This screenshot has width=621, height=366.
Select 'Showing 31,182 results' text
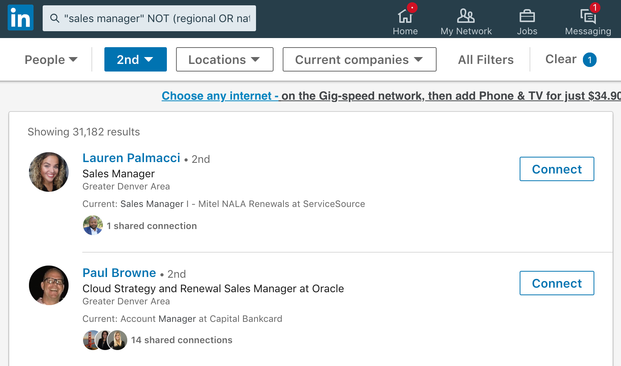point(84,132)
